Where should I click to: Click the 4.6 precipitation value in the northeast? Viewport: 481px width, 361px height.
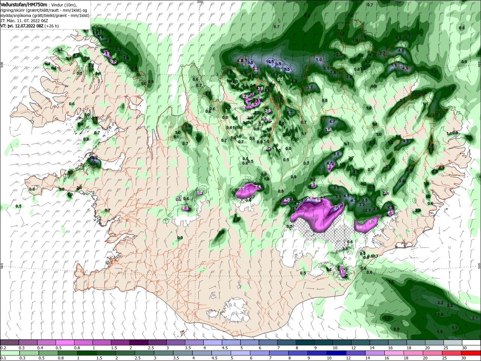(401, 50)
